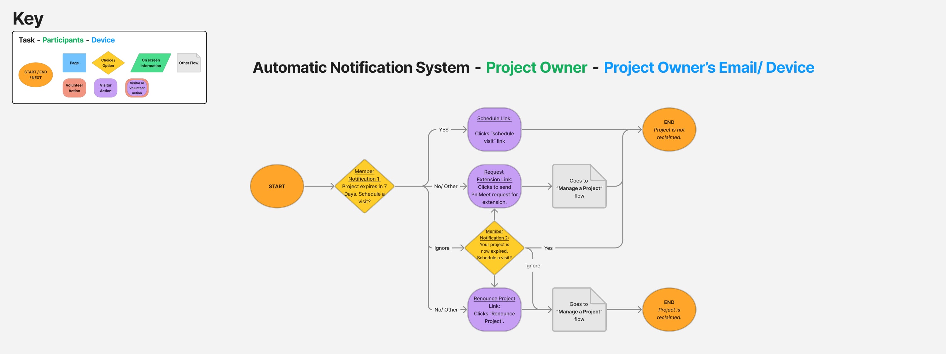Select the Choice / Option key diamond
Screen dimensions: 946x354
coord(108,63)
